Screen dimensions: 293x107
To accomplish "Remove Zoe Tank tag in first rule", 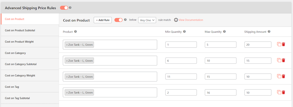I will pos(67,45).
